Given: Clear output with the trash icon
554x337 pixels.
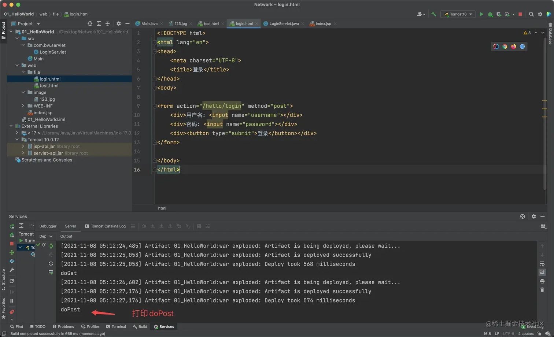Looking at the screenshot, I should (x=542, y=290).
